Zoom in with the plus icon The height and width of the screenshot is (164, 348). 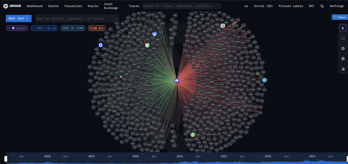[x=343, y=48]
